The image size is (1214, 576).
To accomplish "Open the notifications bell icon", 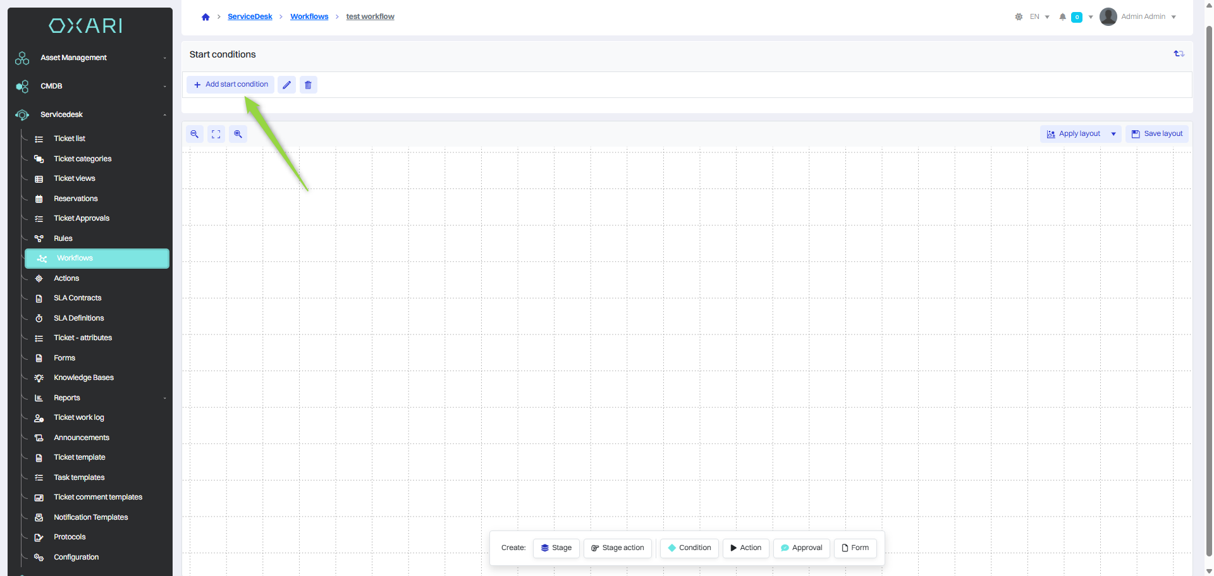I will pyautogui.click(x=1062, y=17).
